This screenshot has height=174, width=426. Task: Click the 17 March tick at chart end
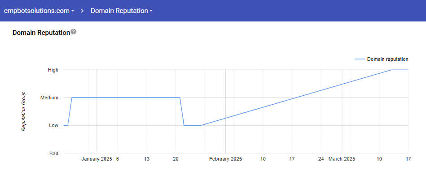[x=408, y=159]
